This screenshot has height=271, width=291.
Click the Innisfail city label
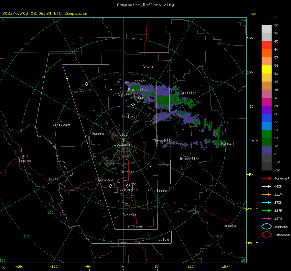point(130,117)
